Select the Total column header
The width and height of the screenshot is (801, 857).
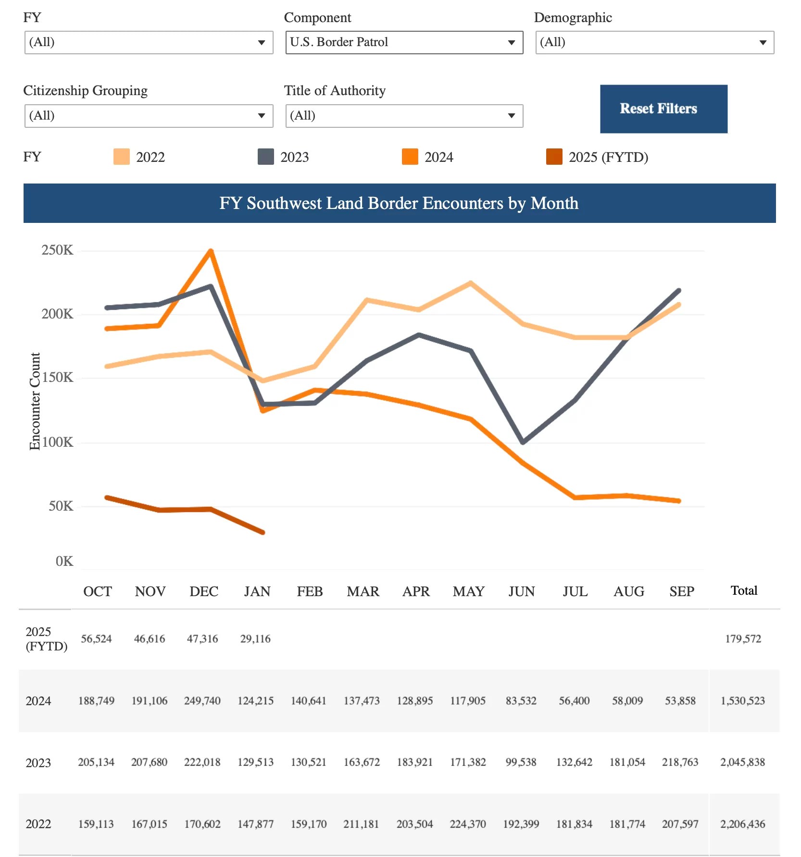tap(744, 590)
